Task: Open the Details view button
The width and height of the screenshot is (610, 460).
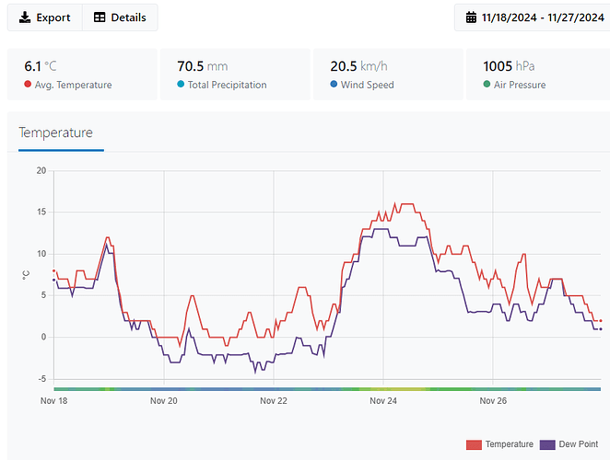Action: (x=120, y=17)
